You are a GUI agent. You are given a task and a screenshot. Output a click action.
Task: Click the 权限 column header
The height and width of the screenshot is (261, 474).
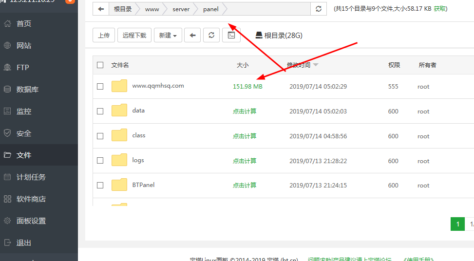394,65
